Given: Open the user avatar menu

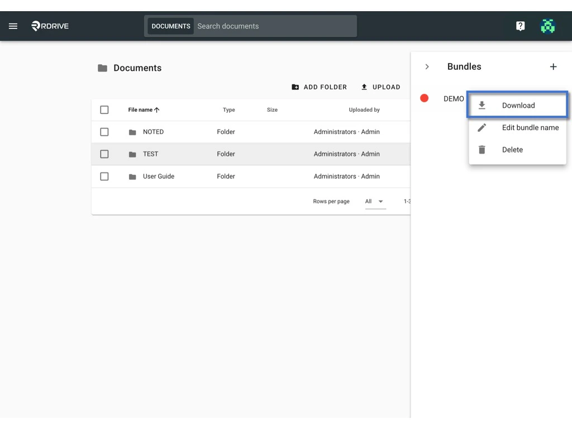Looking at the screenshot, I should click(x=547, y=26).
